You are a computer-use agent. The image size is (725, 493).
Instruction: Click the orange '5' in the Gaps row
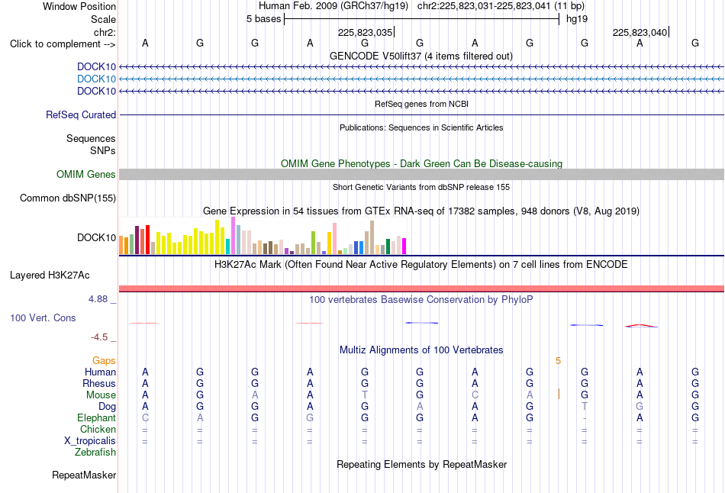(x=558, y=361)
